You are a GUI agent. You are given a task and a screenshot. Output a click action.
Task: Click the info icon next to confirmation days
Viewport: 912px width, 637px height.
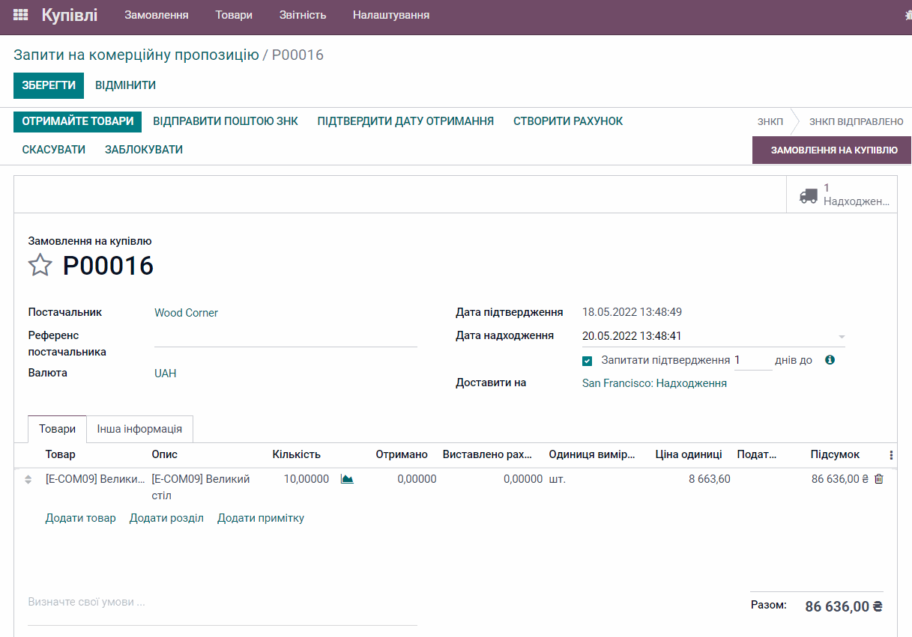coord(829,359)
